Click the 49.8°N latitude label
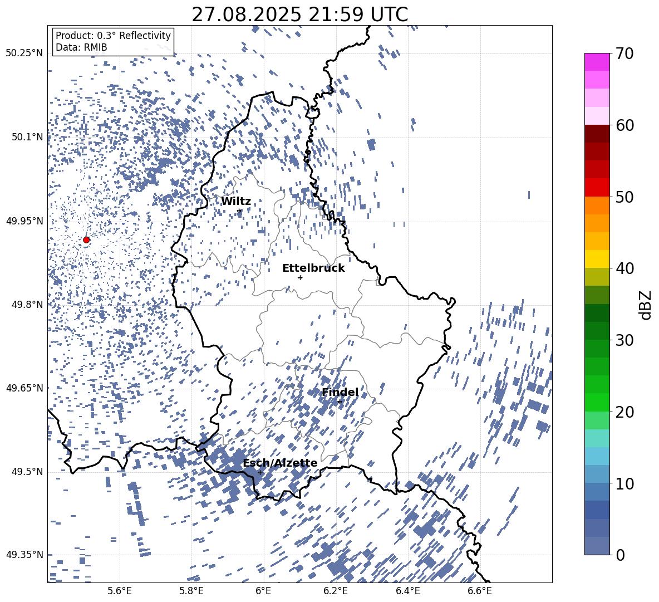The image size is (659, 602). (x=27, y=305)
